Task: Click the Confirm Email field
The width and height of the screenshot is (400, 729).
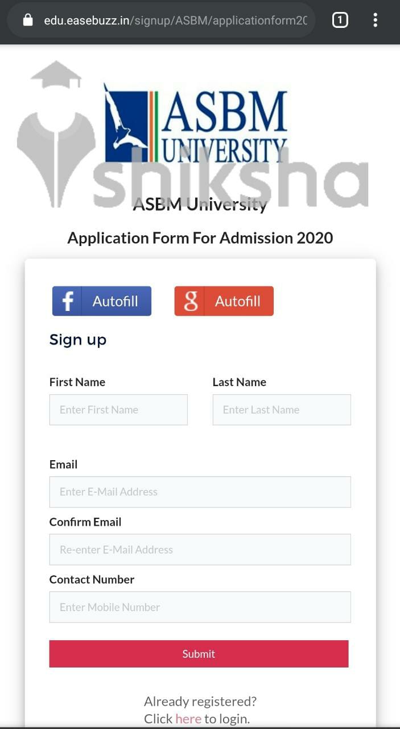Action: point(200,550)
